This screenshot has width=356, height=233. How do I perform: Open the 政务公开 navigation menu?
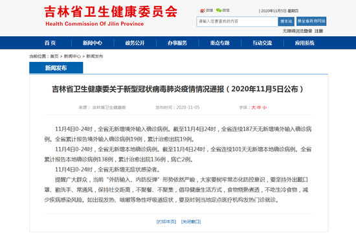coord(135,43)
